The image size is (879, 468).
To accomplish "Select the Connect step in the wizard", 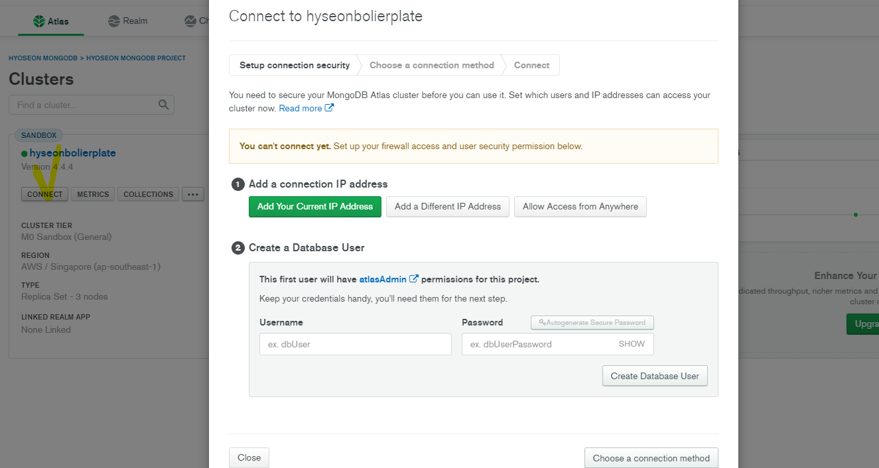I will point(531,65).
